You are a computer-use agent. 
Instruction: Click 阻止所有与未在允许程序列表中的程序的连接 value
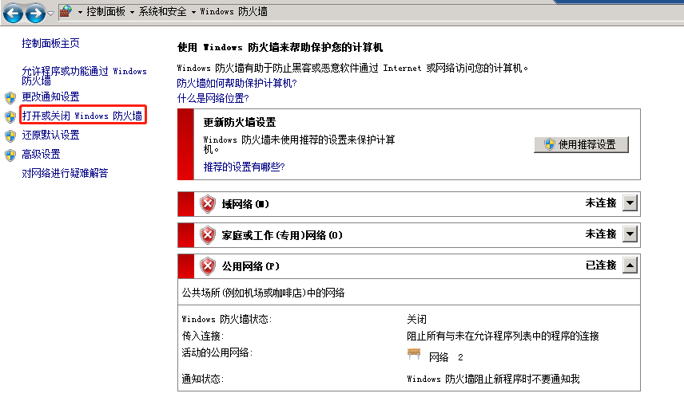[503, 336]
